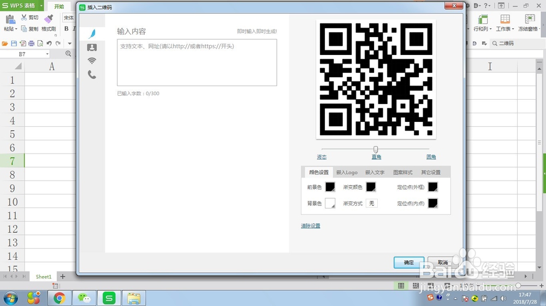The height and width of the screenshot is (306, 546).
Task: Switch to the 图案样式 tab
Action: tap(402, 172)
